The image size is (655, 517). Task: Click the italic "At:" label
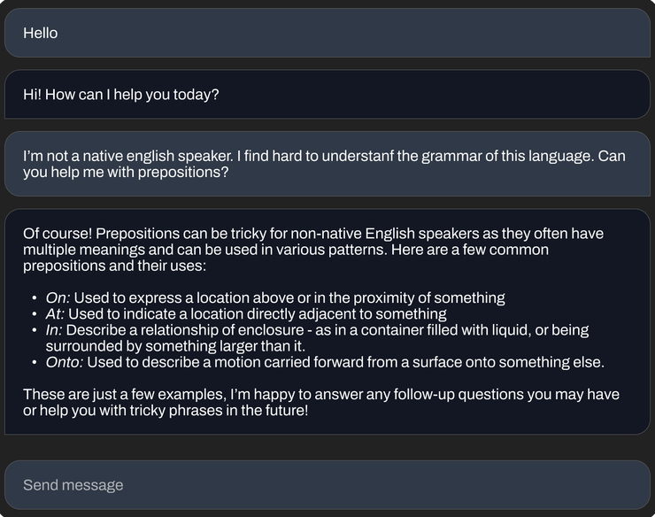pyautogui.click(x=55, y=314)
